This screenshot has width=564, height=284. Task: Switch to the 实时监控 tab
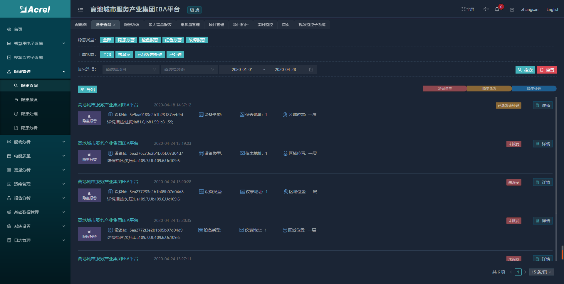pos(265,25)
